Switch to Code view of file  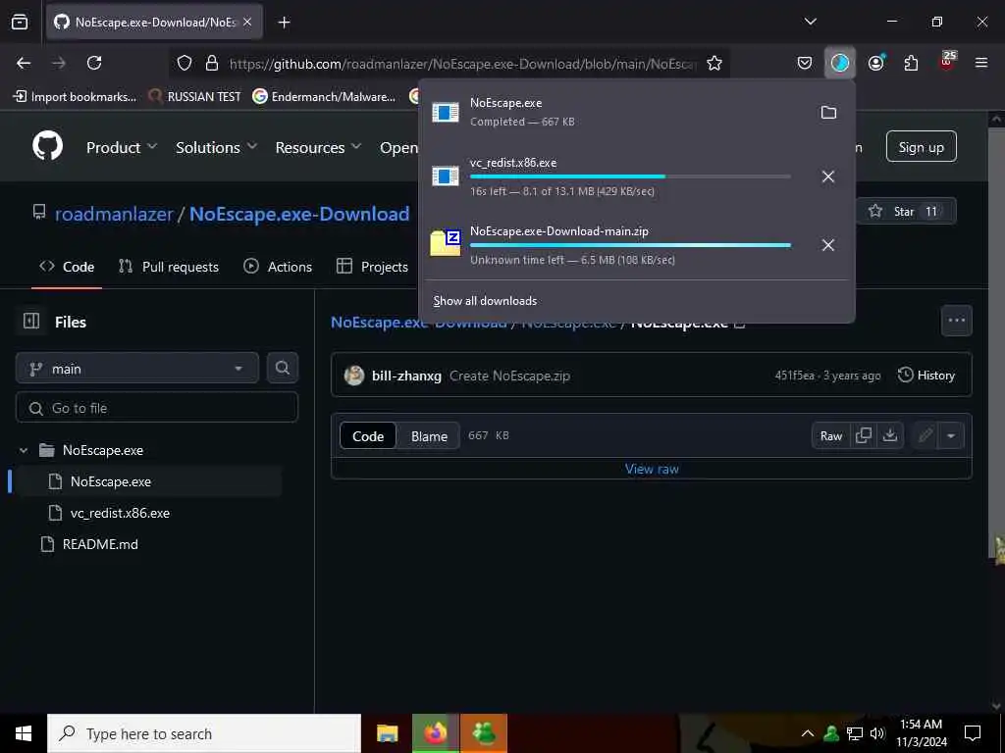[x=368, y=436]
